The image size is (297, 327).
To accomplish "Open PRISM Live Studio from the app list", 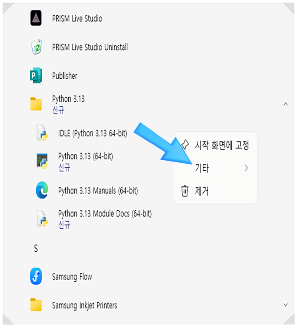I will (x=77, y=19).
